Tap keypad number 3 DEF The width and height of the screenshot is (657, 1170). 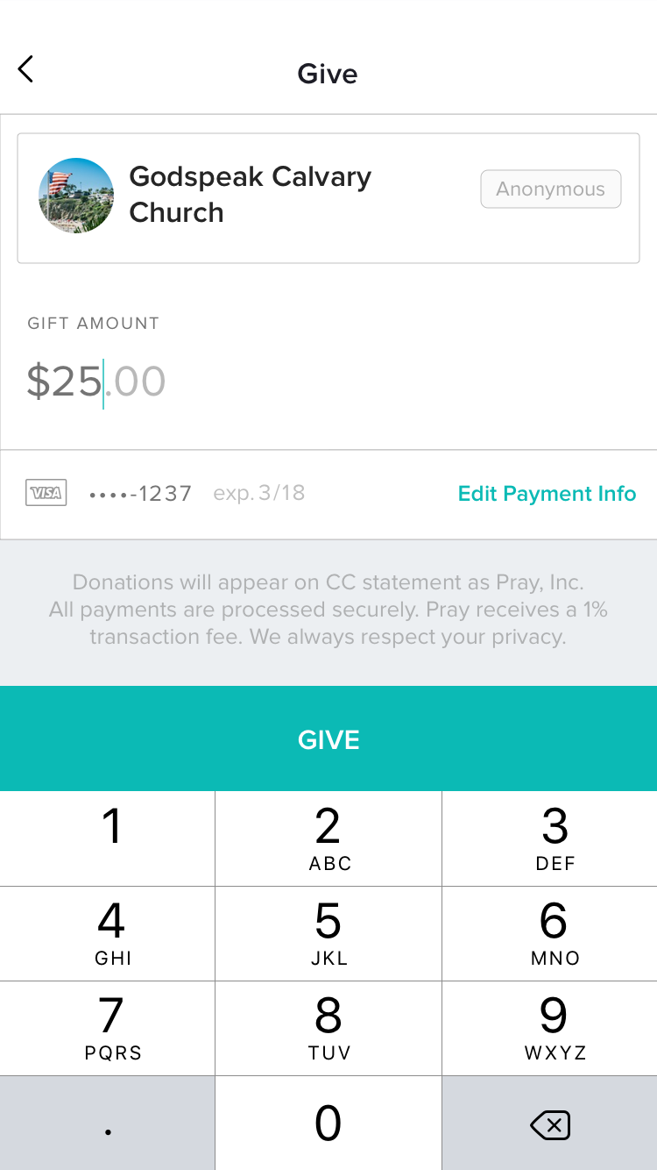click(x=550, y=838)
